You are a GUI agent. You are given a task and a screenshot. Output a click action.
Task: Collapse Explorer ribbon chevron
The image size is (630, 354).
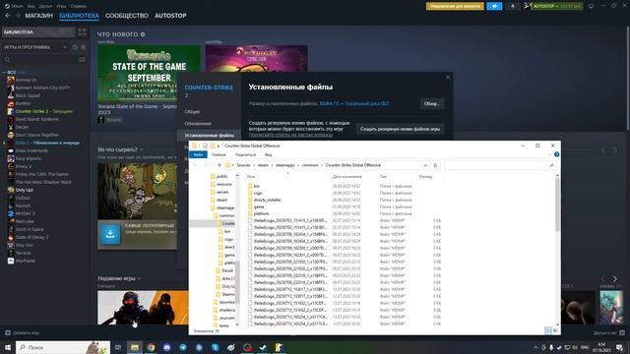[549, 154]
